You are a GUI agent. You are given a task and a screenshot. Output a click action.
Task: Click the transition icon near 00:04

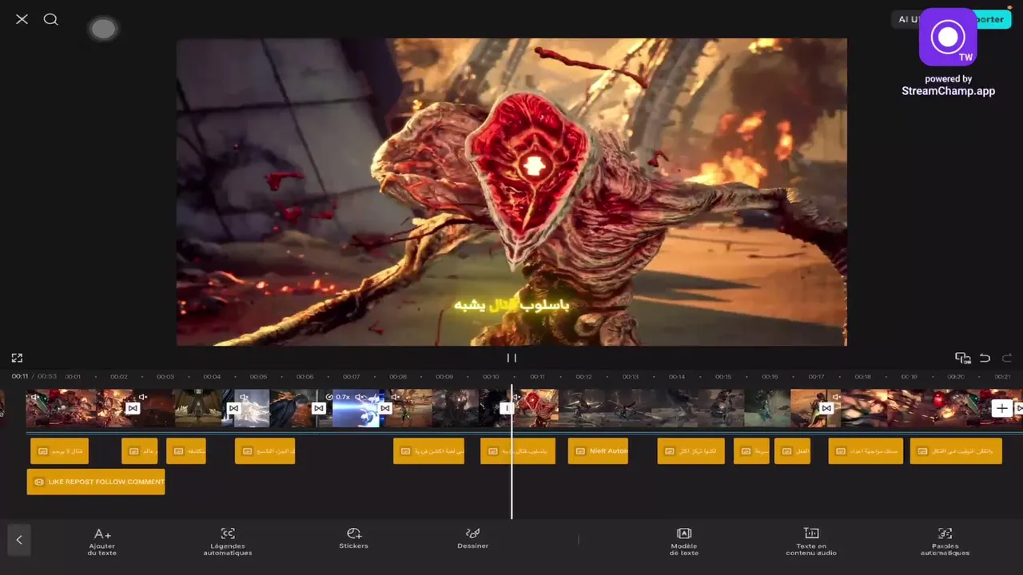tap(233, 408)
